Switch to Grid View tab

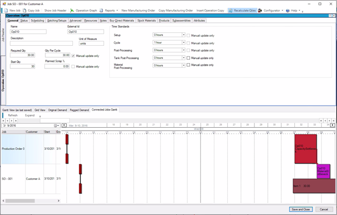pos(40,110)
